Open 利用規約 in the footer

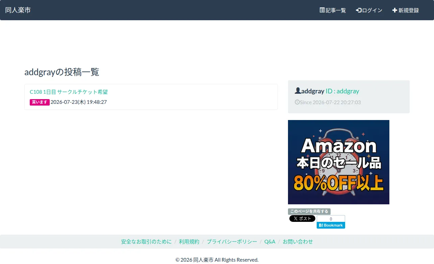[189, 242]
